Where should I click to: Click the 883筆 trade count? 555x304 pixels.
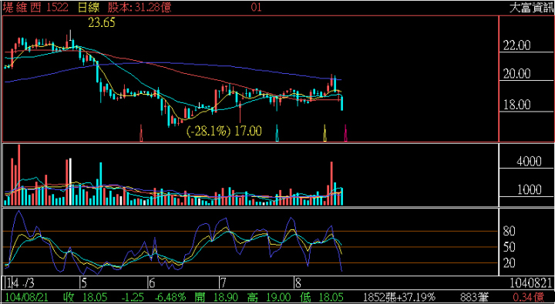[x=474, y=297]
